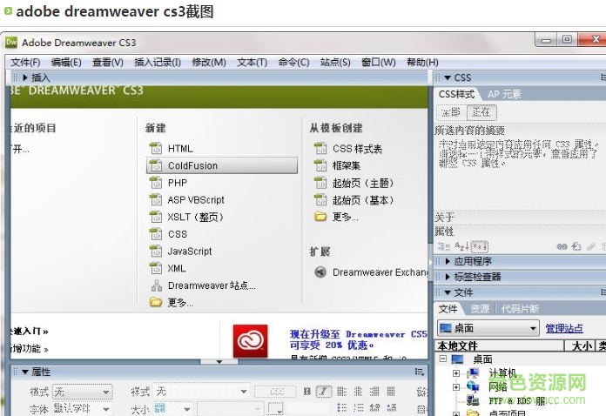Screen dimensions: 606x416
Task: Click the 管理站点 link
Action: (x=564, y=328)
